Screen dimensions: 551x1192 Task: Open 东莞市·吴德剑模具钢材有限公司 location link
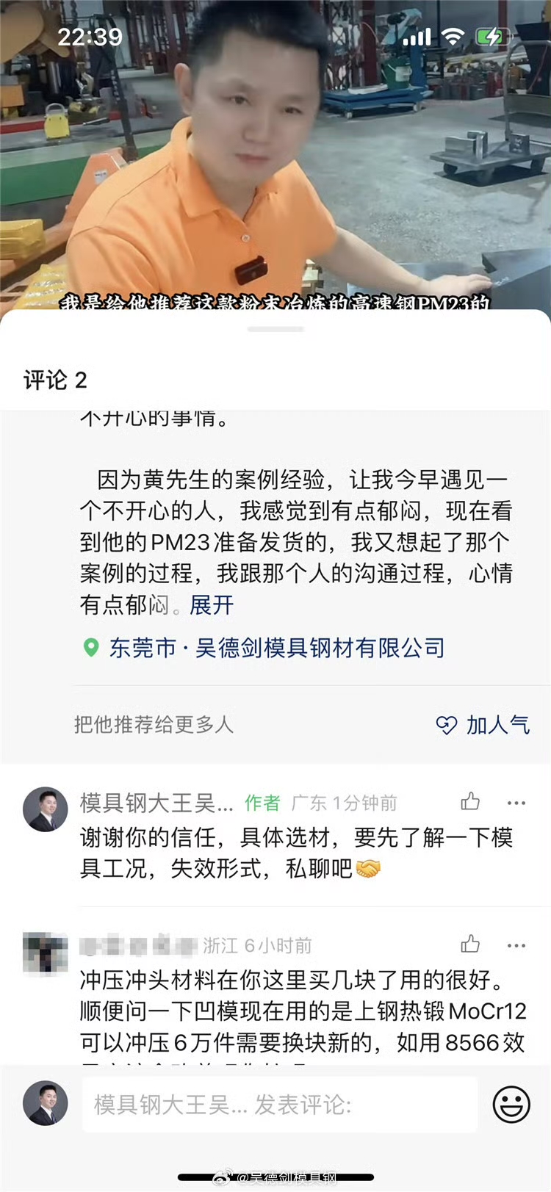tap(277, 648)
